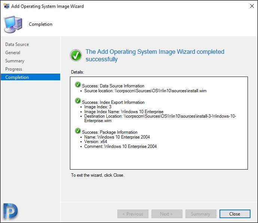Click the large green success checkmark icon
Image resolution: width=258 pixels, height=223 pixels.
click(x=76, y=55)
